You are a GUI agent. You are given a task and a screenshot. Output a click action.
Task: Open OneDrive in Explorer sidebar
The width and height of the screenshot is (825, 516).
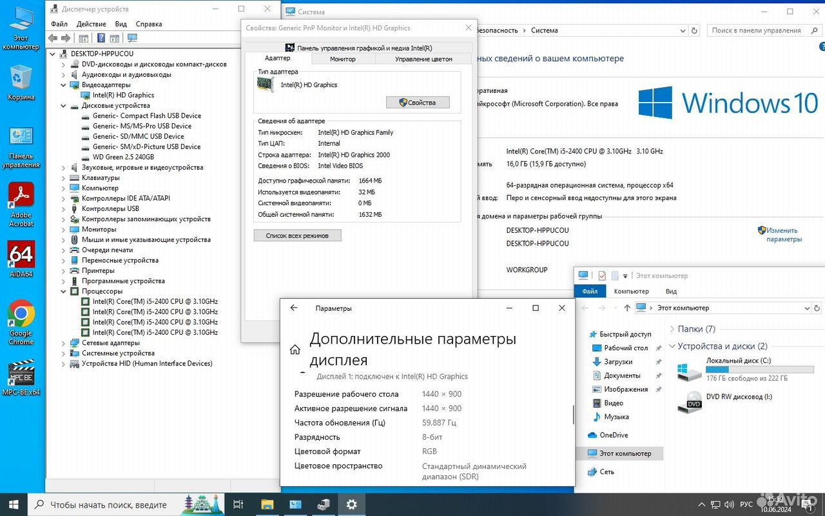(614, 435)
